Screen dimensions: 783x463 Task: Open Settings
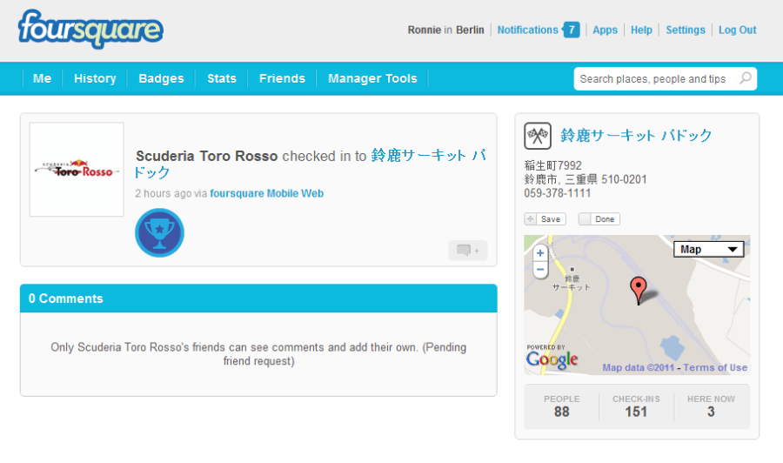pyautogui.click(x=686, y=30)
